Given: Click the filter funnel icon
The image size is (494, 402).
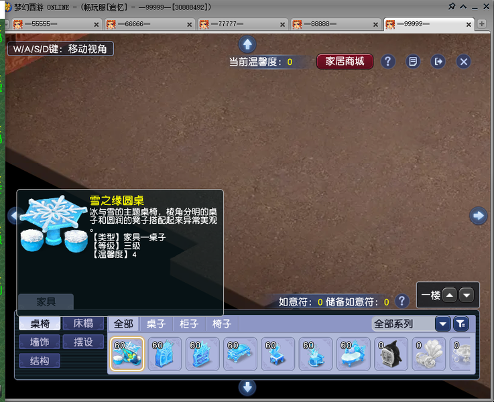Looking at the screenshot, I should [461, 324].
